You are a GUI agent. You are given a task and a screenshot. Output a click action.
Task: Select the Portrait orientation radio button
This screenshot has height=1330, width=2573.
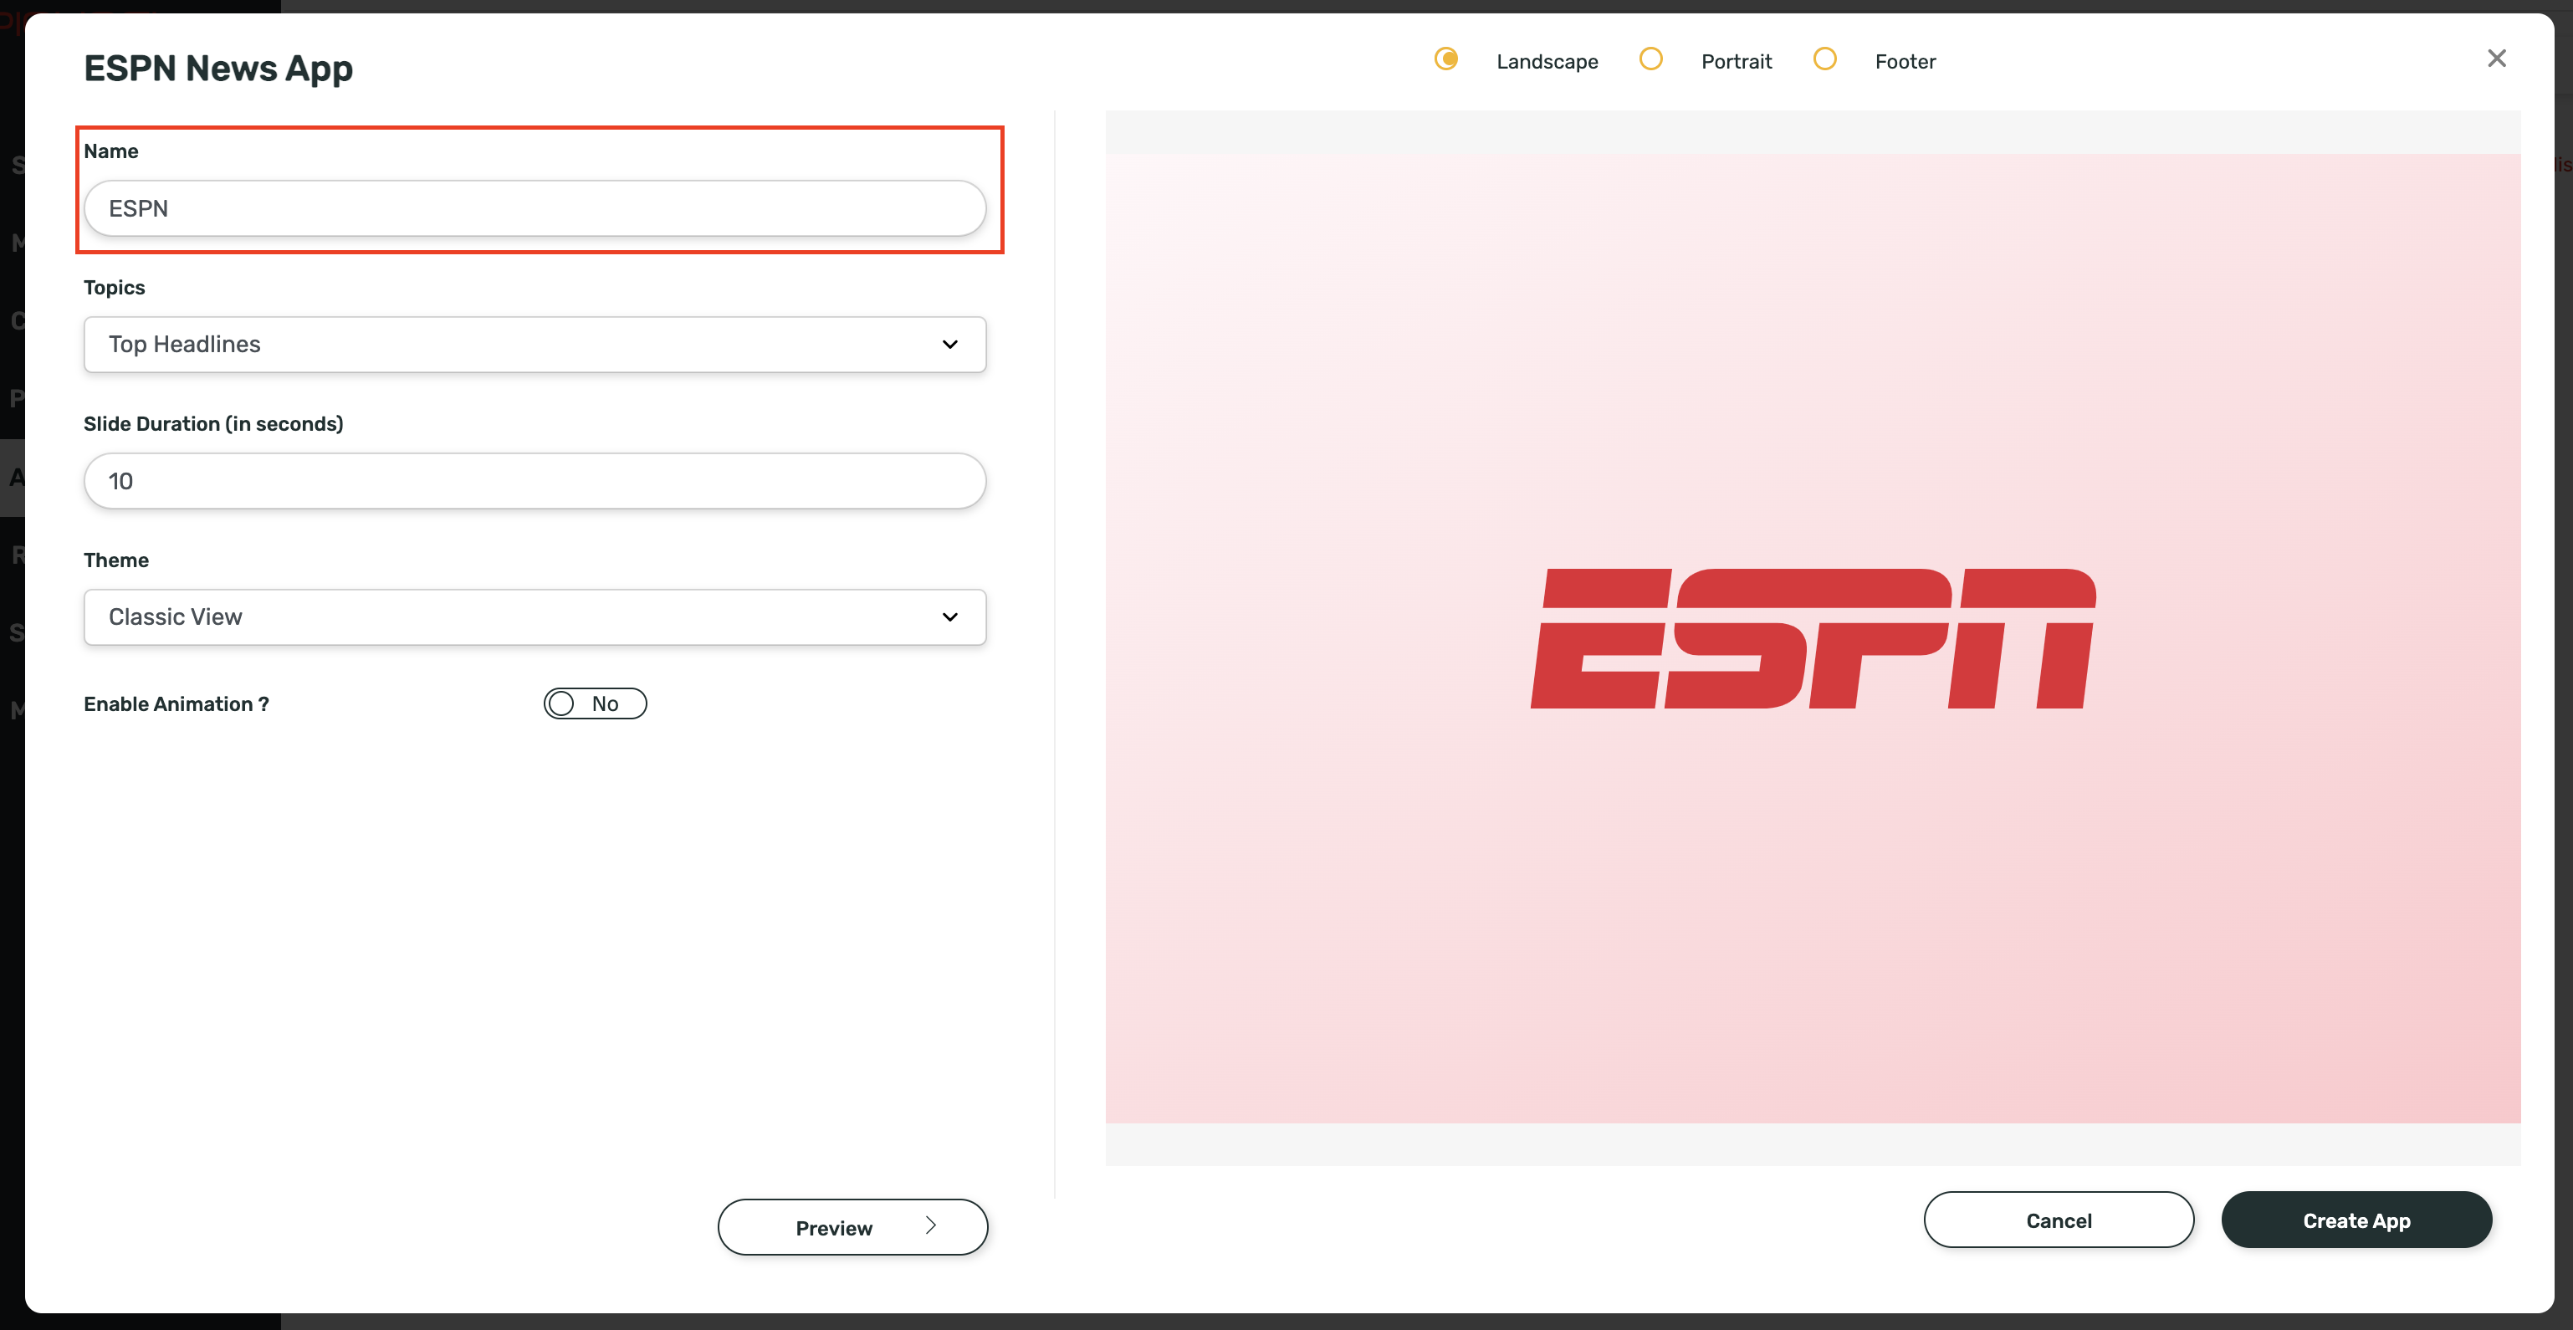click(1650, 59)
